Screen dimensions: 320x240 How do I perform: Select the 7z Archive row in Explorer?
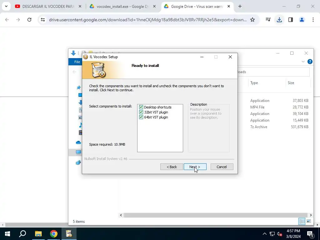coord(279,127)
